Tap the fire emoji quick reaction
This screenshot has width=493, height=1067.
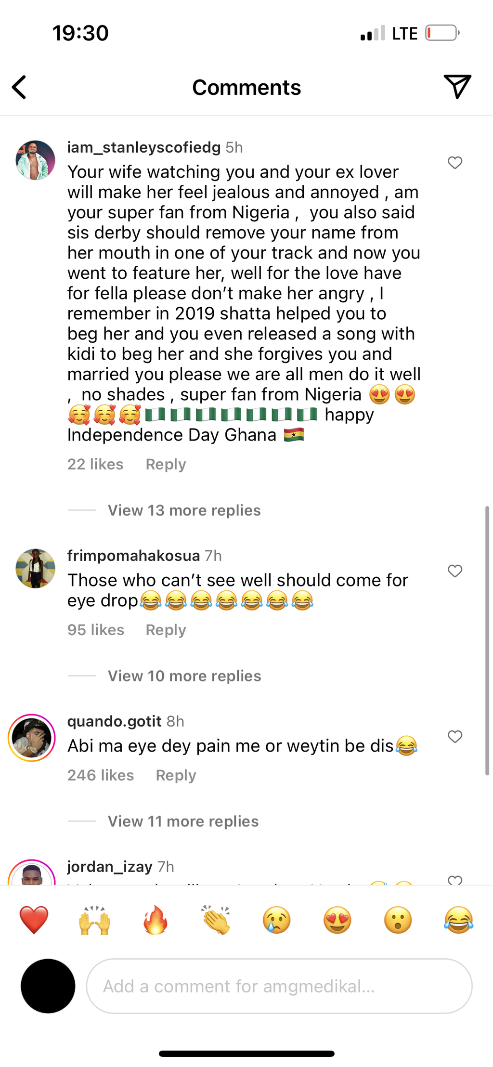[155, 920]
